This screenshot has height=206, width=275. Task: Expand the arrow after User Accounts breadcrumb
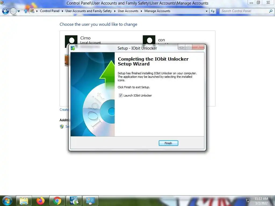coord(141,11)
